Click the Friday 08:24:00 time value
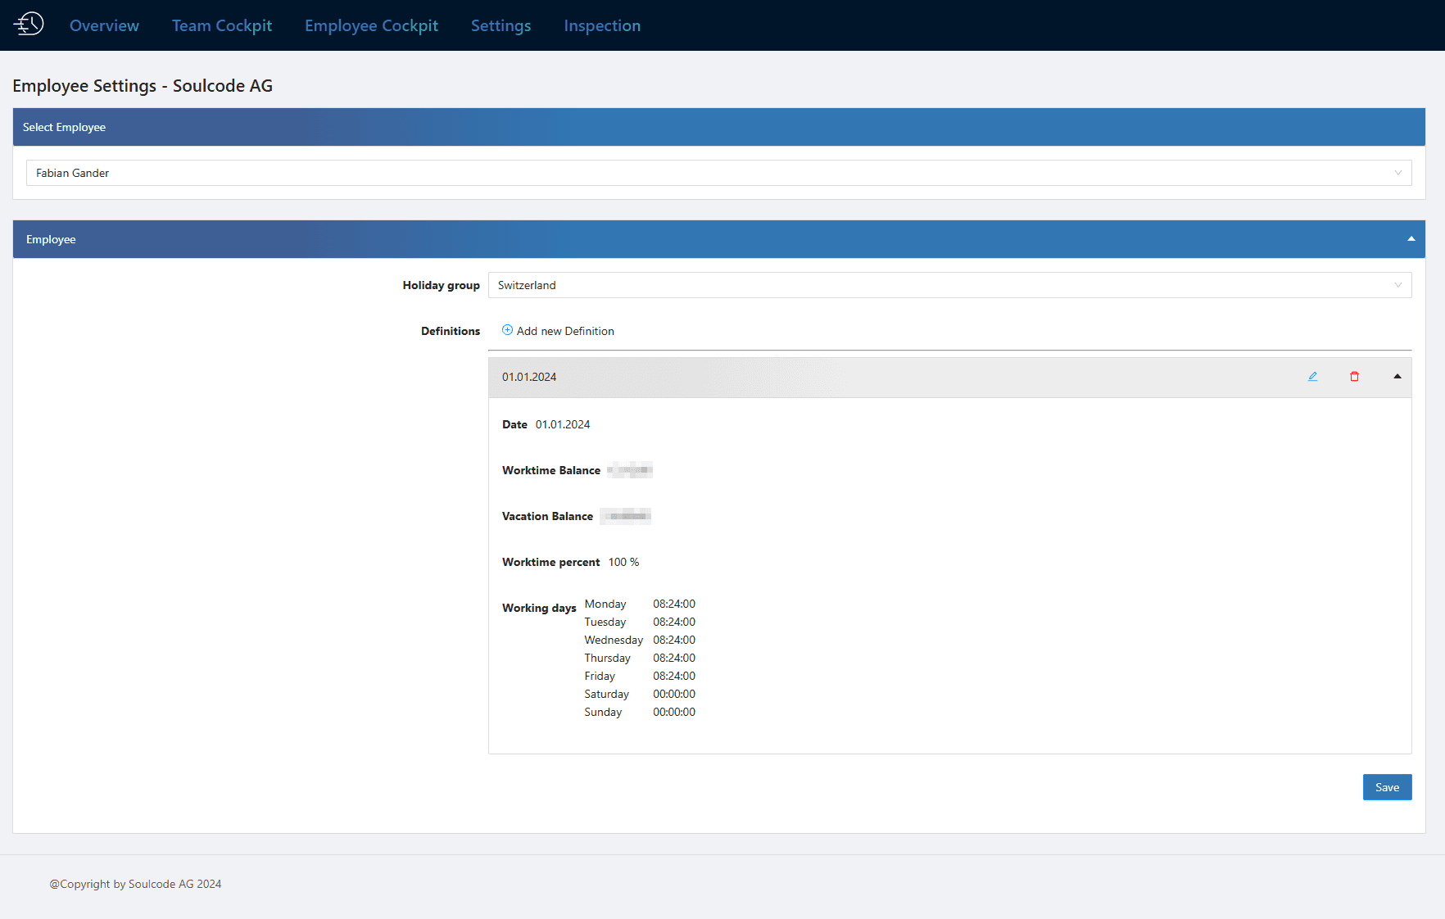This screenshot has height=919, width=1445. point(674,676)
